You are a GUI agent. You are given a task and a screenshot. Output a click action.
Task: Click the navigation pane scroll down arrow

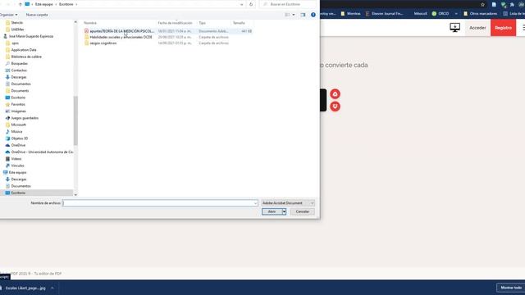(x=75, y=194)
